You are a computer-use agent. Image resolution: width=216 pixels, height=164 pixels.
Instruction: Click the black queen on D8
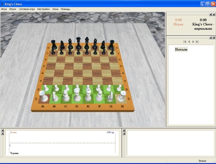78,44
